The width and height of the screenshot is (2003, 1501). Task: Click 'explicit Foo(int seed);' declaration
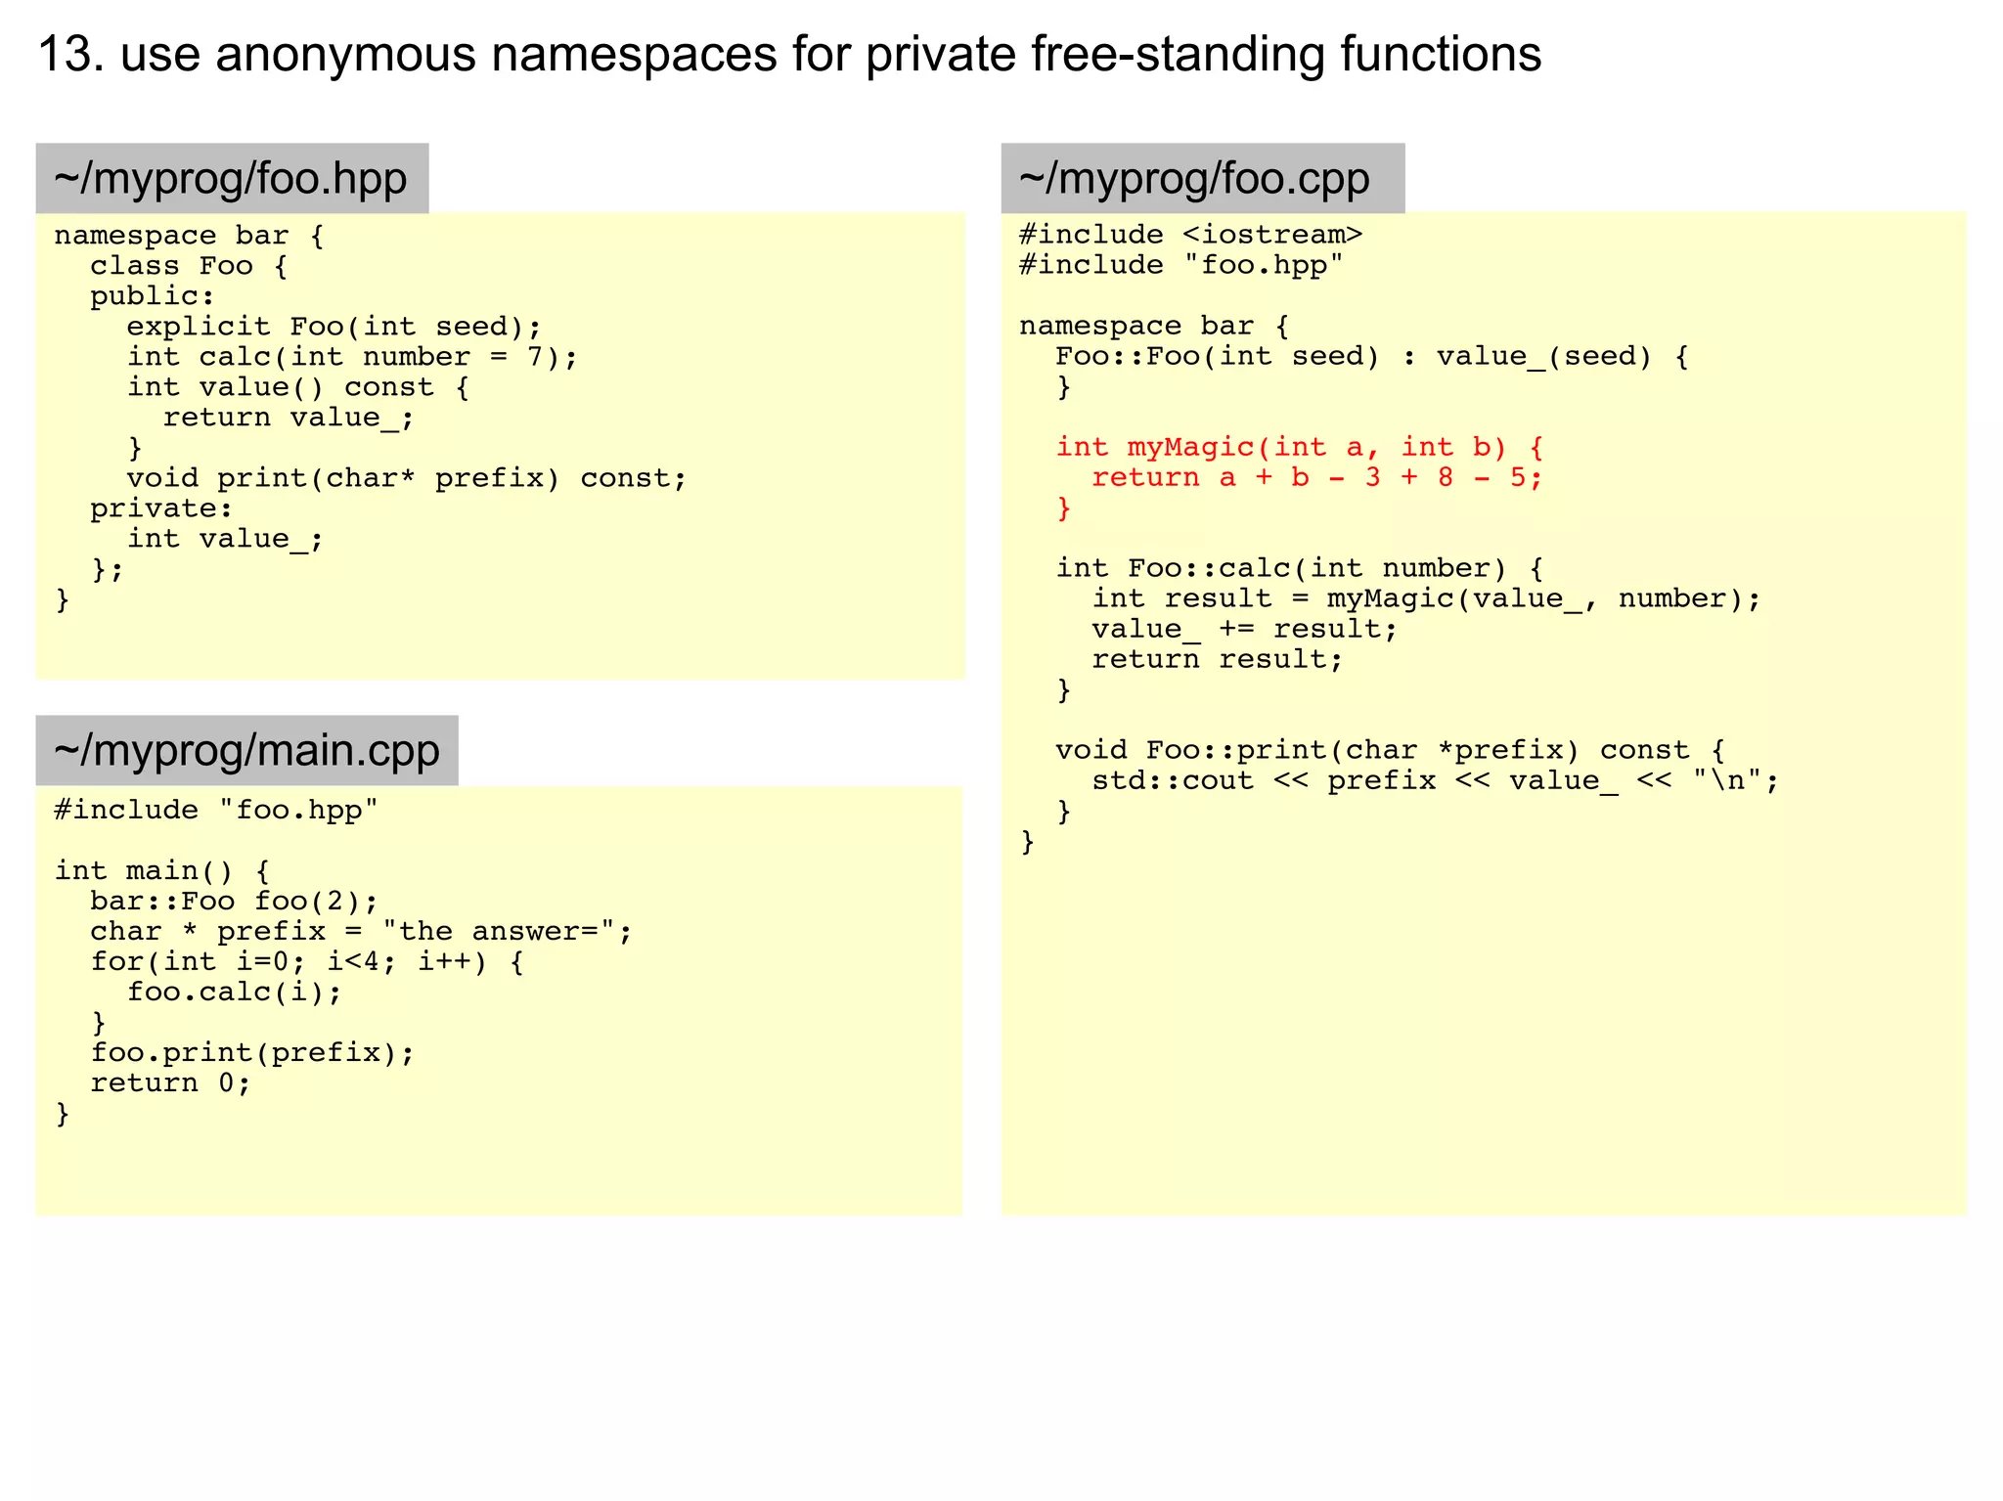point(334,327)
